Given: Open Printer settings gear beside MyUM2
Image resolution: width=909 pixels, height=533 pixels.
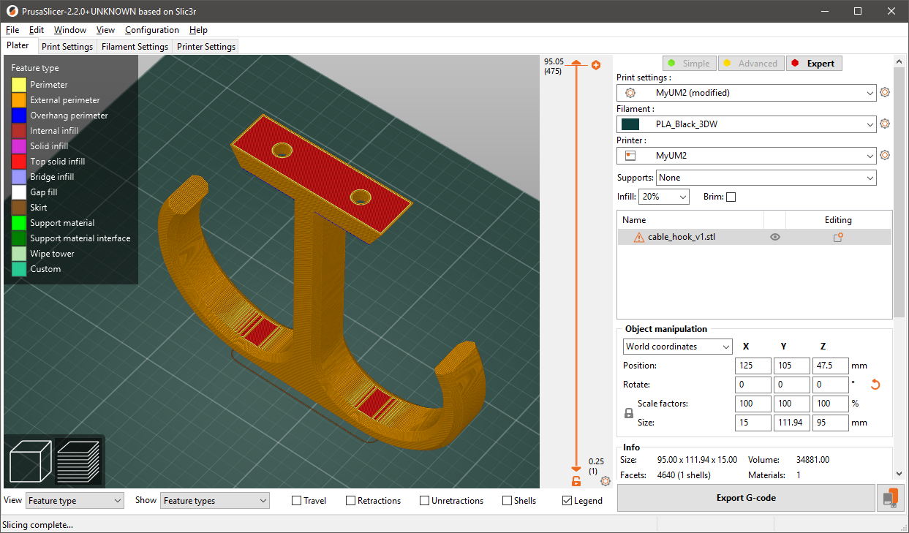Looking at the screenshot, I should point(885,155).
